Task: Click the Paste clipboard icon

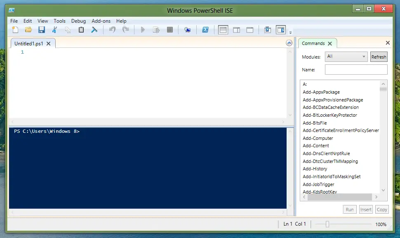Action: click(x=81, y=30)
